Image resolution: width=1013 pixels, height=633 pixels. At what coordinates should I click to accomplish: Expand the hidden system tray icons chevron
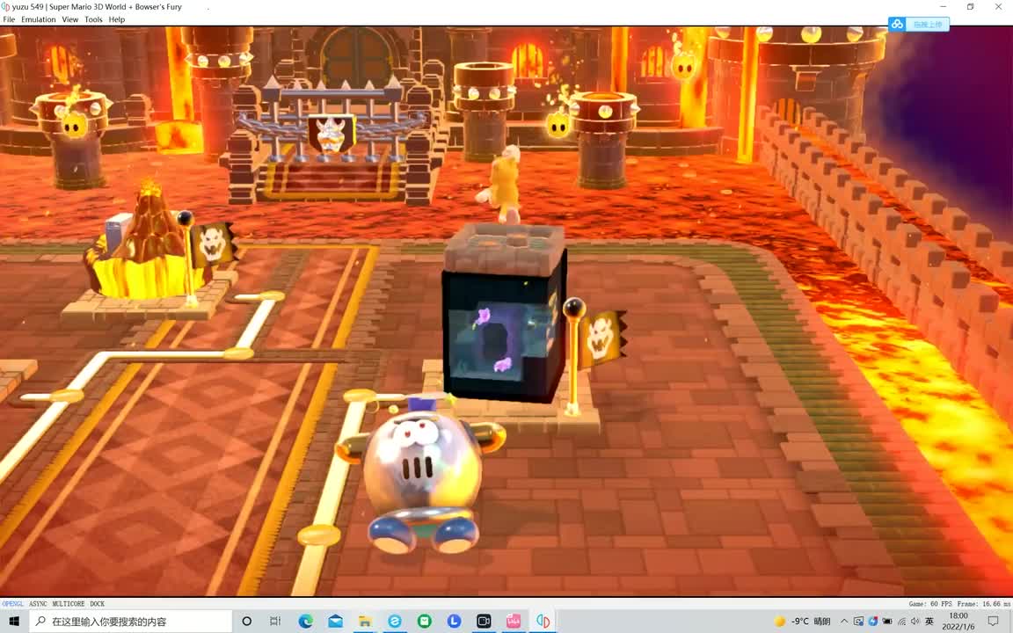[844, 622]
